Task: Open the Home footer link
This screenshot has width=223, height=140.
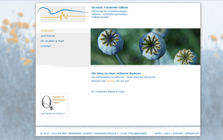Action: tap(158, 134)
